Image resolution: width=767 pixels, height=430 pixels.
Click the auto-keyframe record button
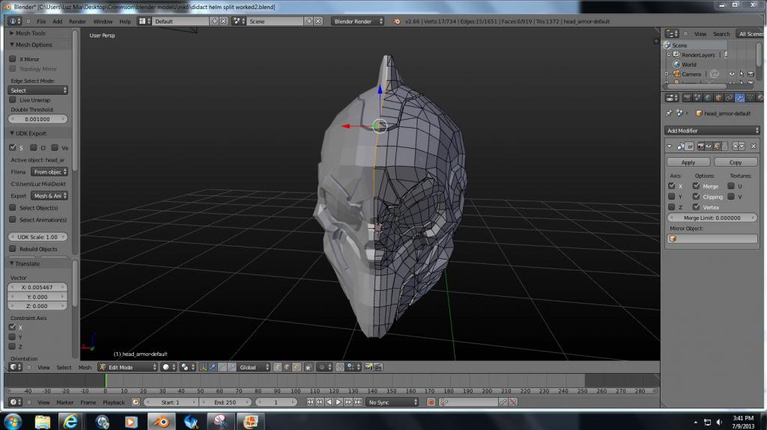[x=431, y=402]
